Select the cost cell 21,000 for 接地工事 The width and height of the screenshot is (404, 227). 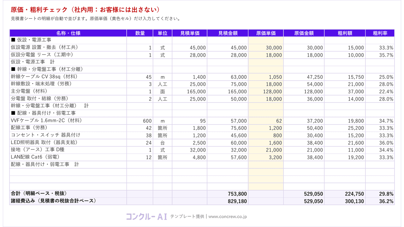point(266,150)
